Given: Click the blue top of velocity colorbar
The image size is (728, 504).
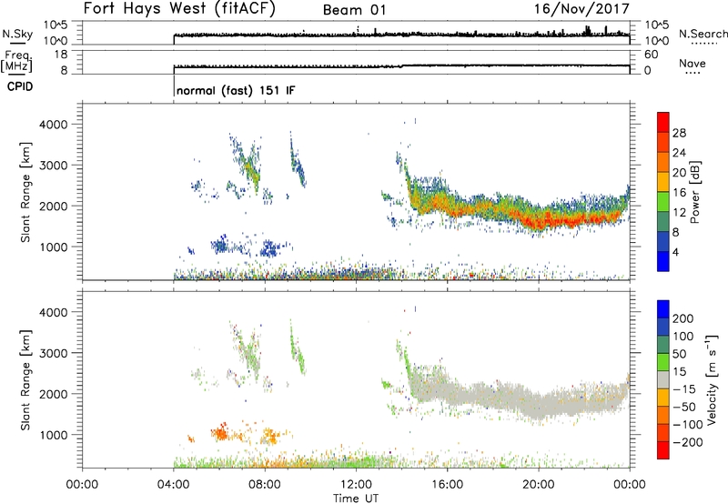Looking at the screenshot, I should coord(663,309).
